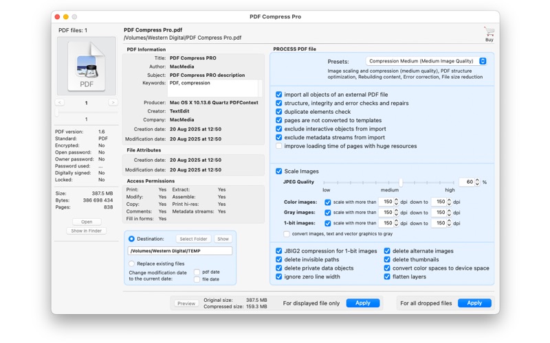Click Bytes value 386 698 434

tap(98, 200)
